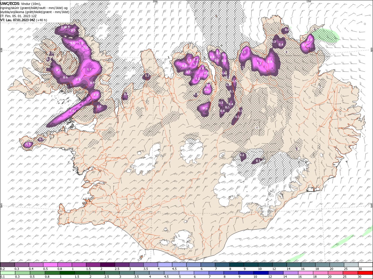The image size is (373, 279).
Task: Click the upper legend swatch labeled 0.2
Action: [x=8, y=265]
